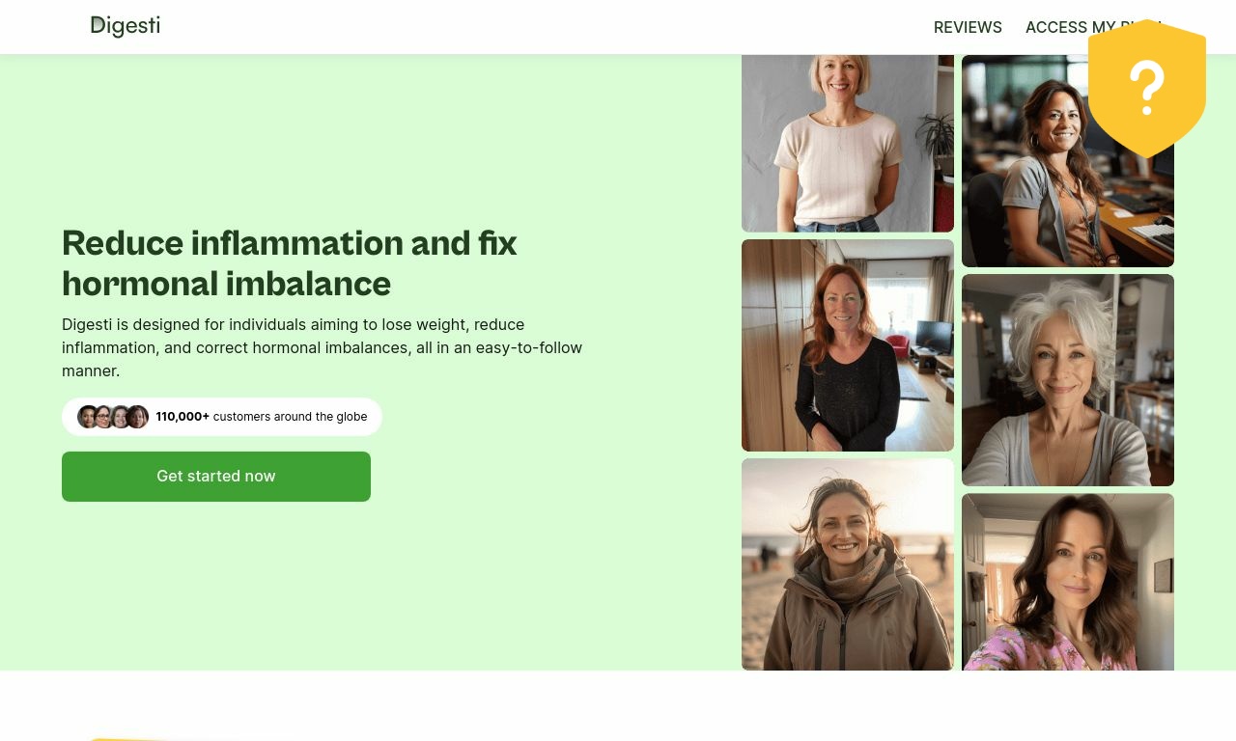This screenshot has width=1236, height=741.
Task: Click the Digesti description paragraph
Action: (x=323, y=347)
